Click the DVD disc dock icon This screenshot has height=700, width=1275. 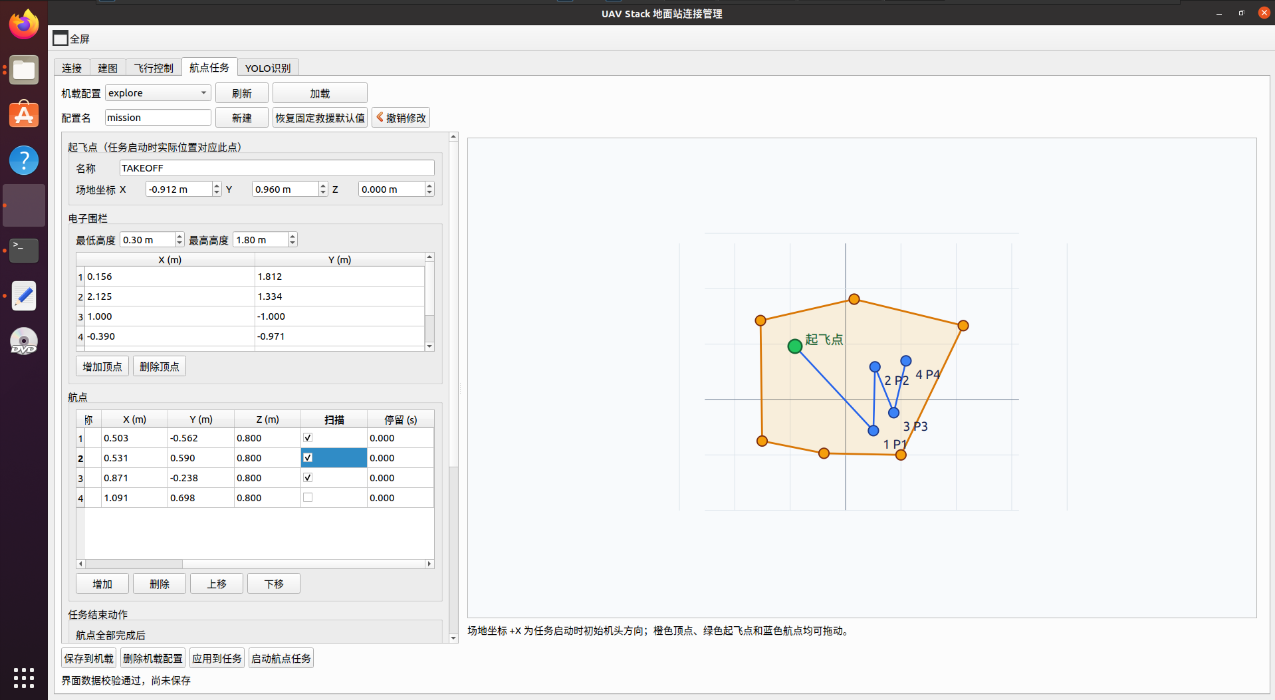[x=24, y=341]
